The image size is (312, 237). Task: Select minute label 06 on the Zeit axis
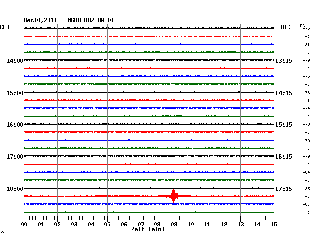click(x=124, y=225)
